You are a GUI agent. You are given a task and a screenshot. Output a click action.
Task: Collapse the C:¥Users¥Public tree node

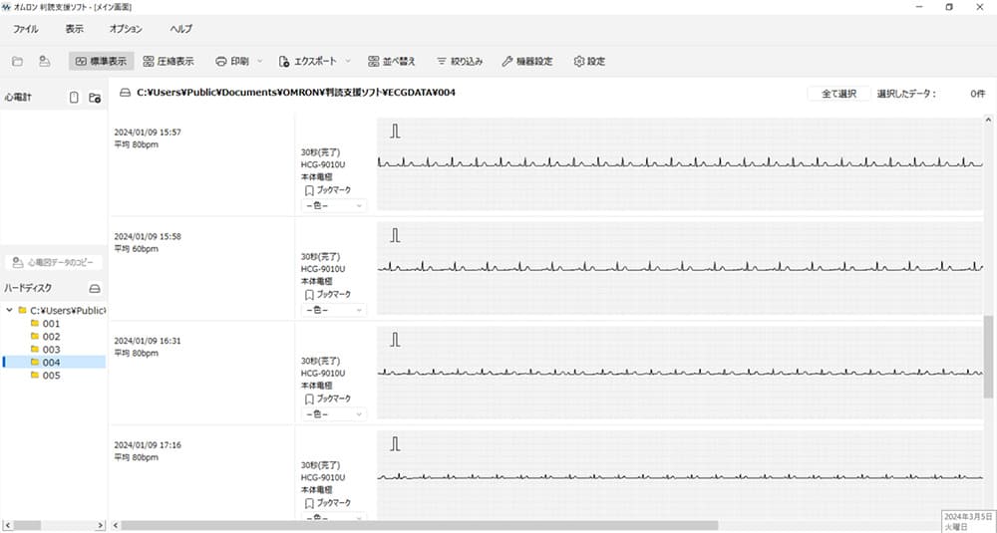[9, 310]
